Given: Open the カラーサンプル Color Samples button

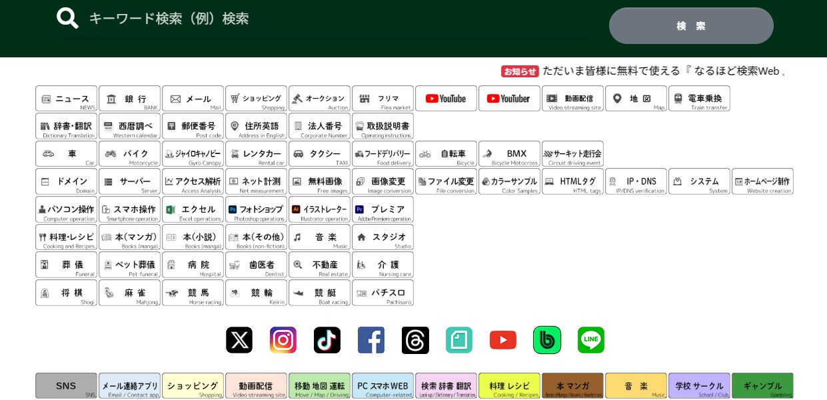Looking at the screenshot, I should 509,181.
